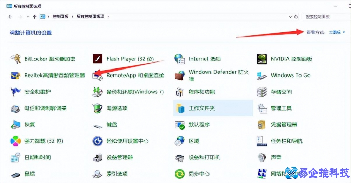
Task: Expand the 大图标 view mode dropdown
Action: tap(337, 32)
